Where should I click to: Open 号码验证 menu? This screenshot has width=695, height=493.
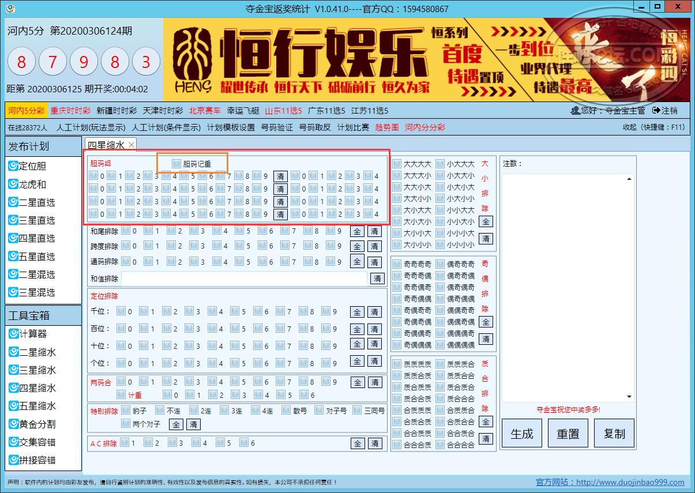click(277, 127)
